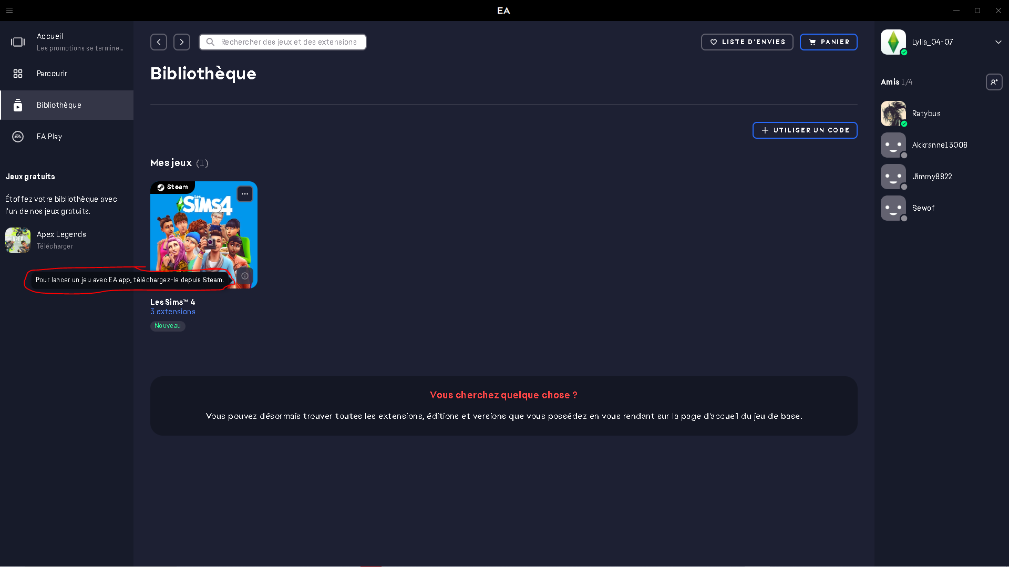
Task: Open the hamburger menu icon
Action: point(9,11)
